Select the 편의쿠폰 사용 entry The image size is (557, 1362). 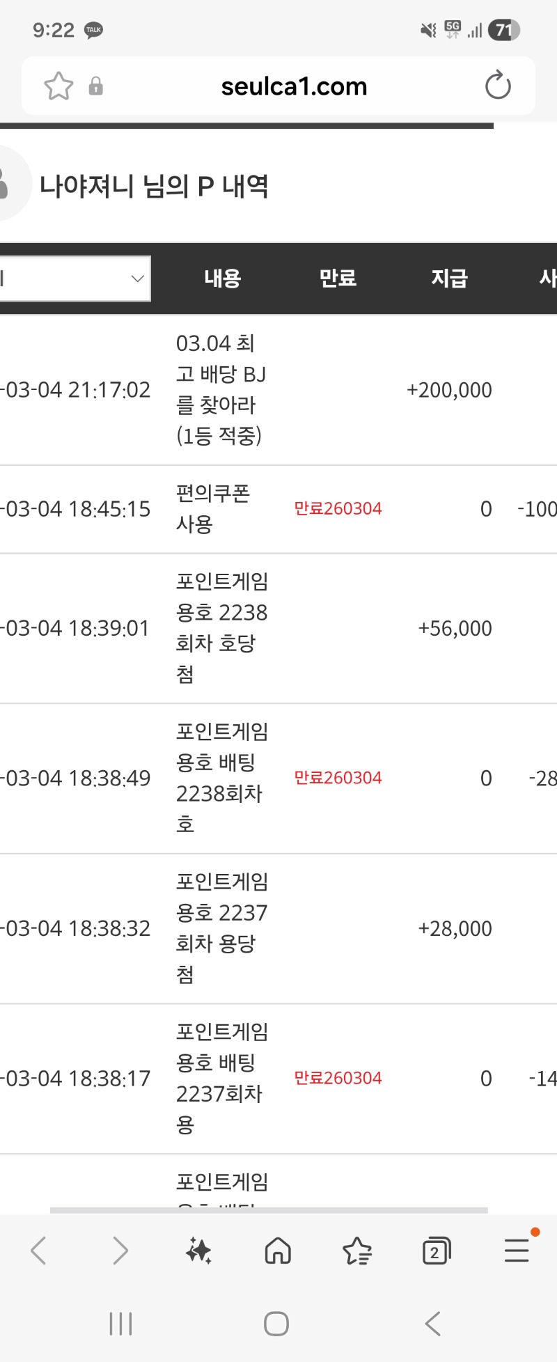[x=212, y=509]
